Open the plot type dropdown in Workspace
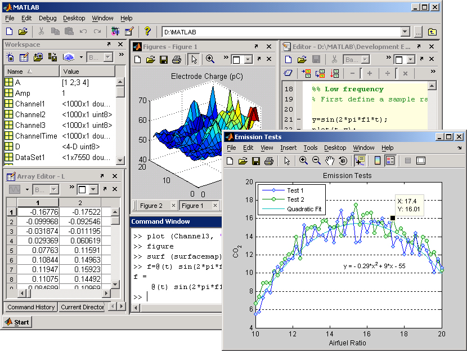Screen dimensions: 467x351 [80, 56]
